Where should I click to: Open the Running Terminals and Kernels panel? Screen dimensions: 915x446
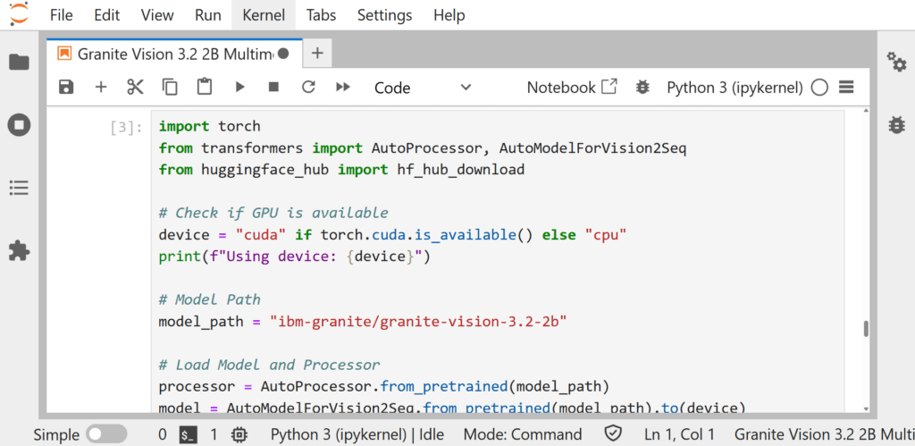(19, 125)
